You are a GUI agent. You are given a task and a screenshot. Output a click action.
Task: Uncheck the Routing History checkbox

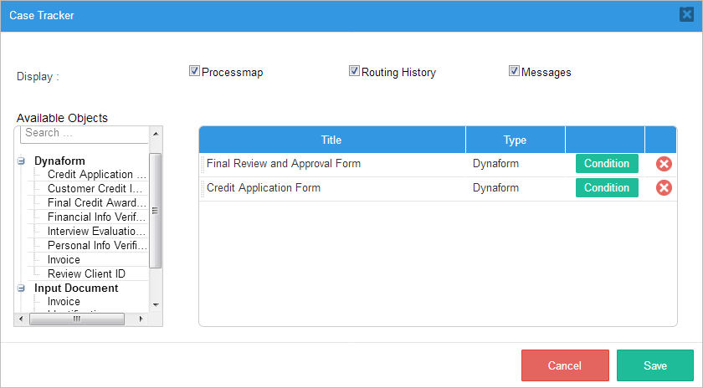[355, 72]
